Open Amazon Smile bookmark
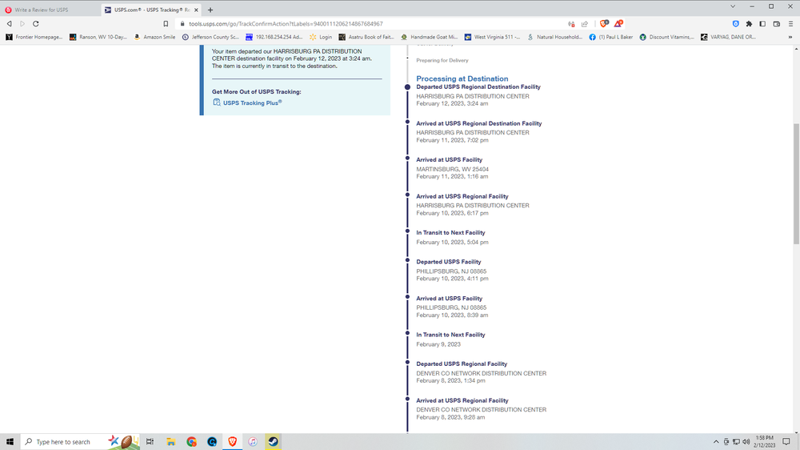800x450 pixels. click(x=154, y=37)
